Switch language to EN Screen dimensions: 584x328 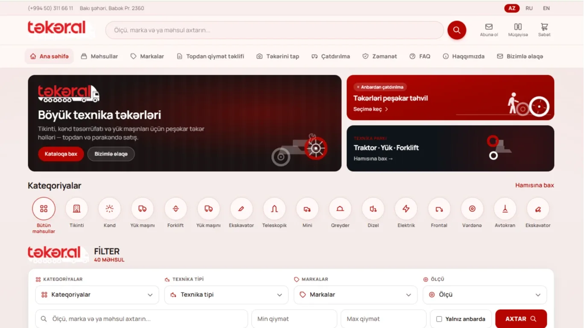546,8
